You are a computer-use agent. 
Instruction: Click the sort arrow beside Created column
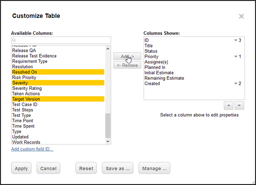point(235,84)
